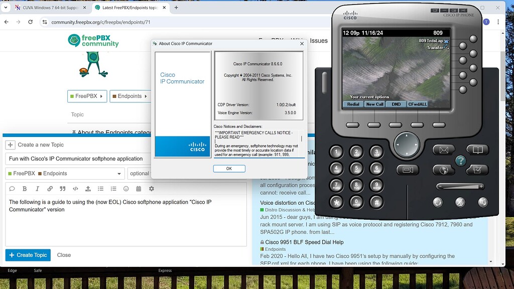Screen dimensions: 514x289
Task: Adjust the volume slider on the phone
Action: [x=461, y=186]
